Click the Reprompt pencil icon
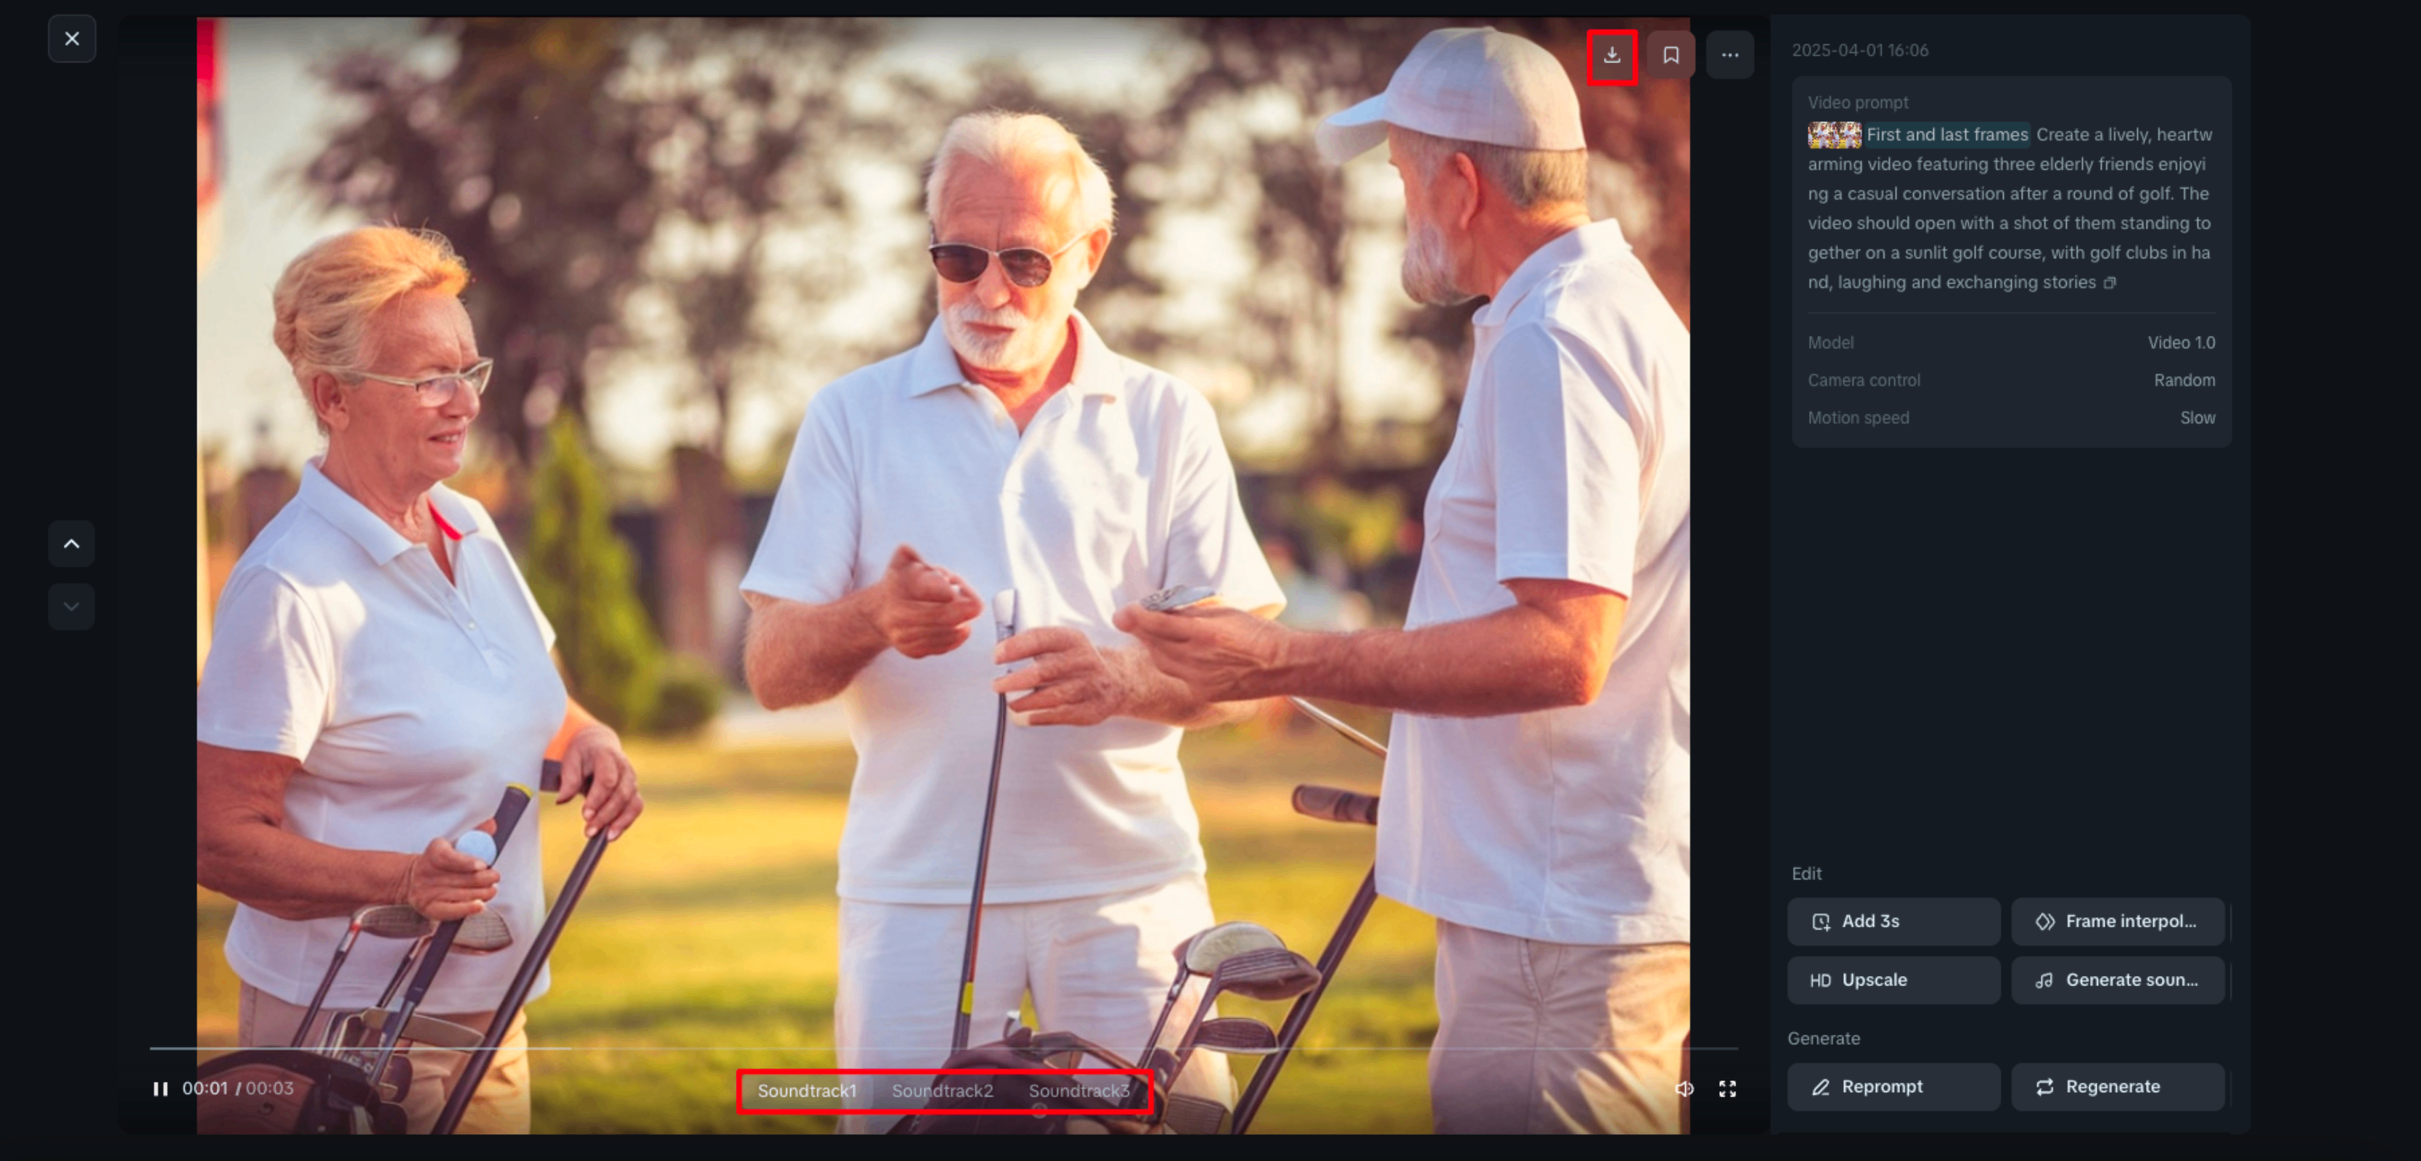This screenshot has height=1161, width=2421. point(1822,1087)
